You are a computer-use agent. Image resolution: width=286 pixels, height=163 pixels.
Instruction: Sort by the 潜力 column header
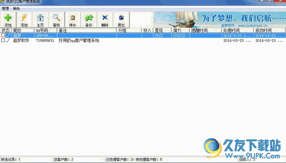click(180, 31)
